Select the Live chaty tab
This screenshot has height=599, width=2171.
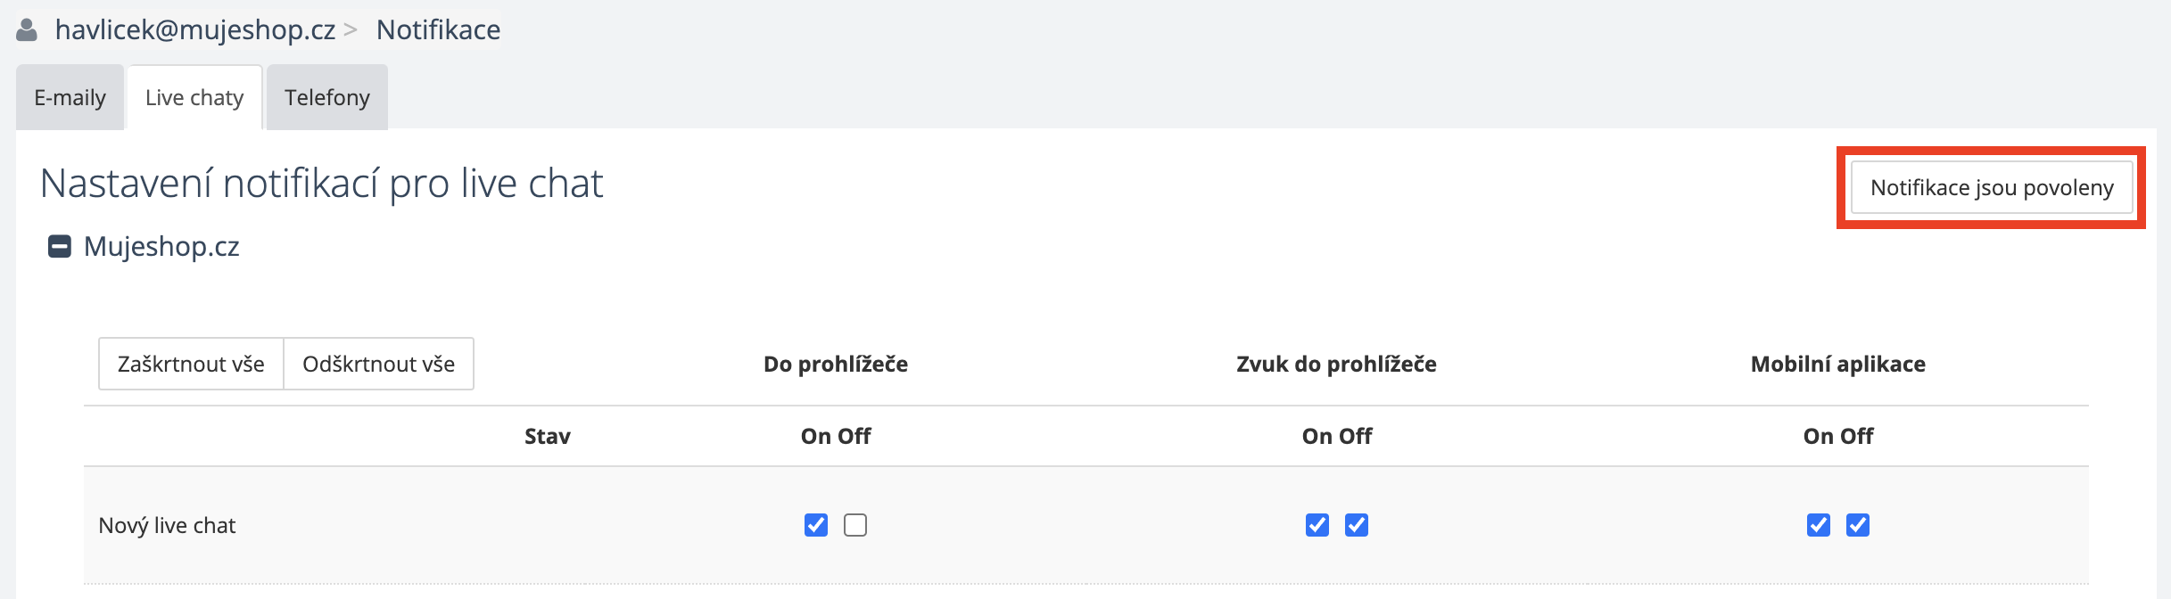194,98
